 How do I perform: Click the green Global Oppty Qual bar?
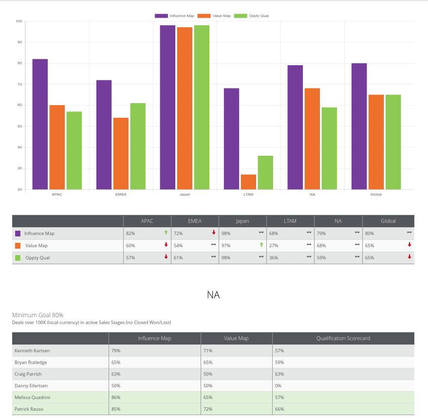pos(393,142)
